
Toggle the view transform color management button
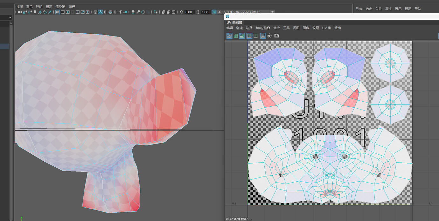coord(214,12)
